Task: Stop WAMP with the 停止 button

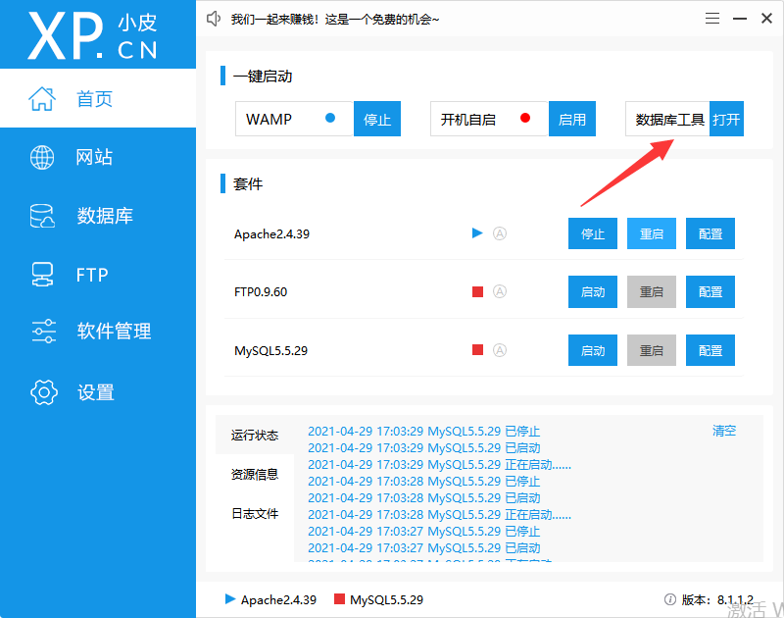Action: (x=377, y=119)
